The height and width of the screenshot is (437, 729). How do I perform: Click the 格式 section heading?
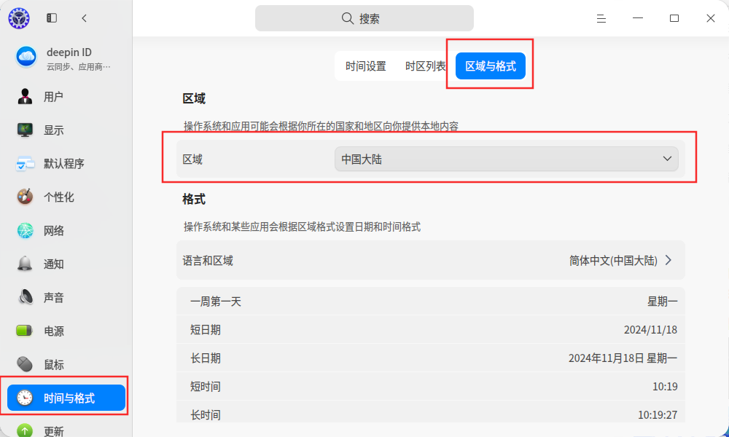(x=194, y=200)
